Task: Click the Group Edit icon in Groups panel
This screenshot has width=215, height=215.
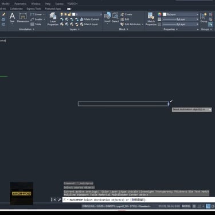Action: (x=210, y=19)
